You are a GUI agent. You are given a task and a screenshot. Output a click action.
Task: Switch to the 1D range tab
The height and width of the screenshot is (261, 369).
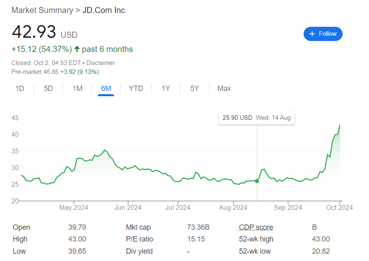[20, 88]
